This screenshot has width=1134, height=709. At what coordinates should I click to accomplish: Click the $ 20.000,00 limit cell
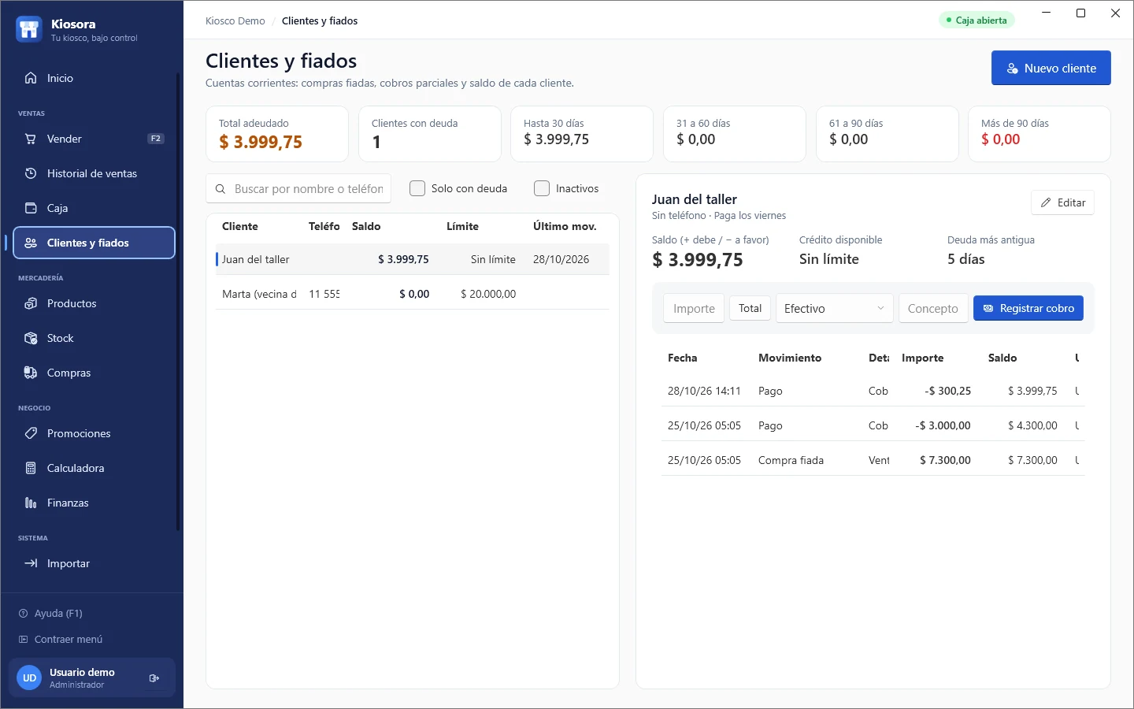pos(488,294)
